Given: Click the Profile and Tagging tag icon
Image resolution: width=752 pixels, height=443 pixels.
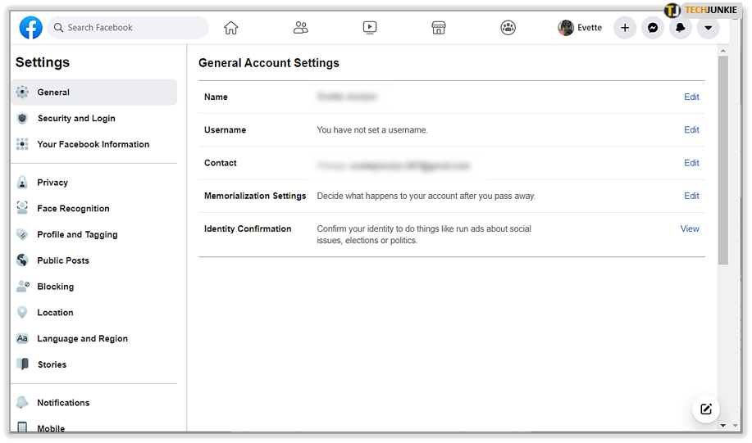Looking at the screenshot, I should [x=22, y=234].
